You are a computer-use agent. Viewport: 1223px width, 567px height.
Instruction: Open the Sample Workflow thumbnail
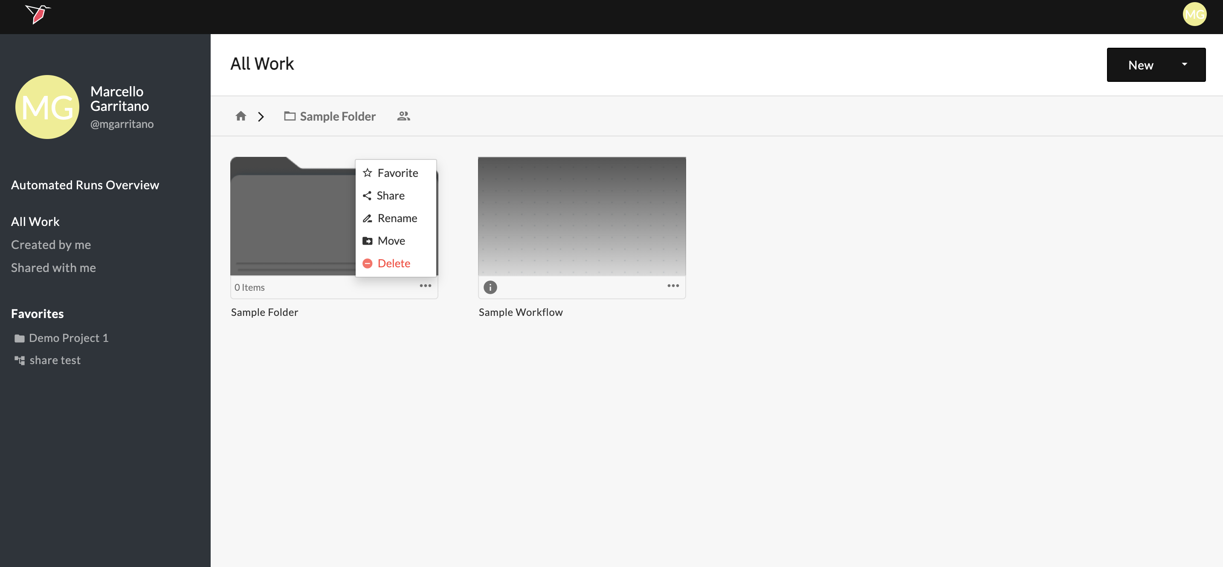[x=582, y=217]
